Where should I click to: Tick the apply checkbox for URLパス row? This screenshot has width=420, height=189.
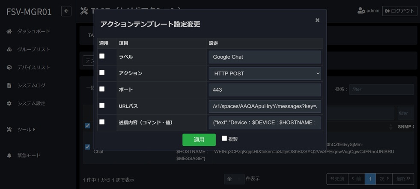tap(102, 105)
